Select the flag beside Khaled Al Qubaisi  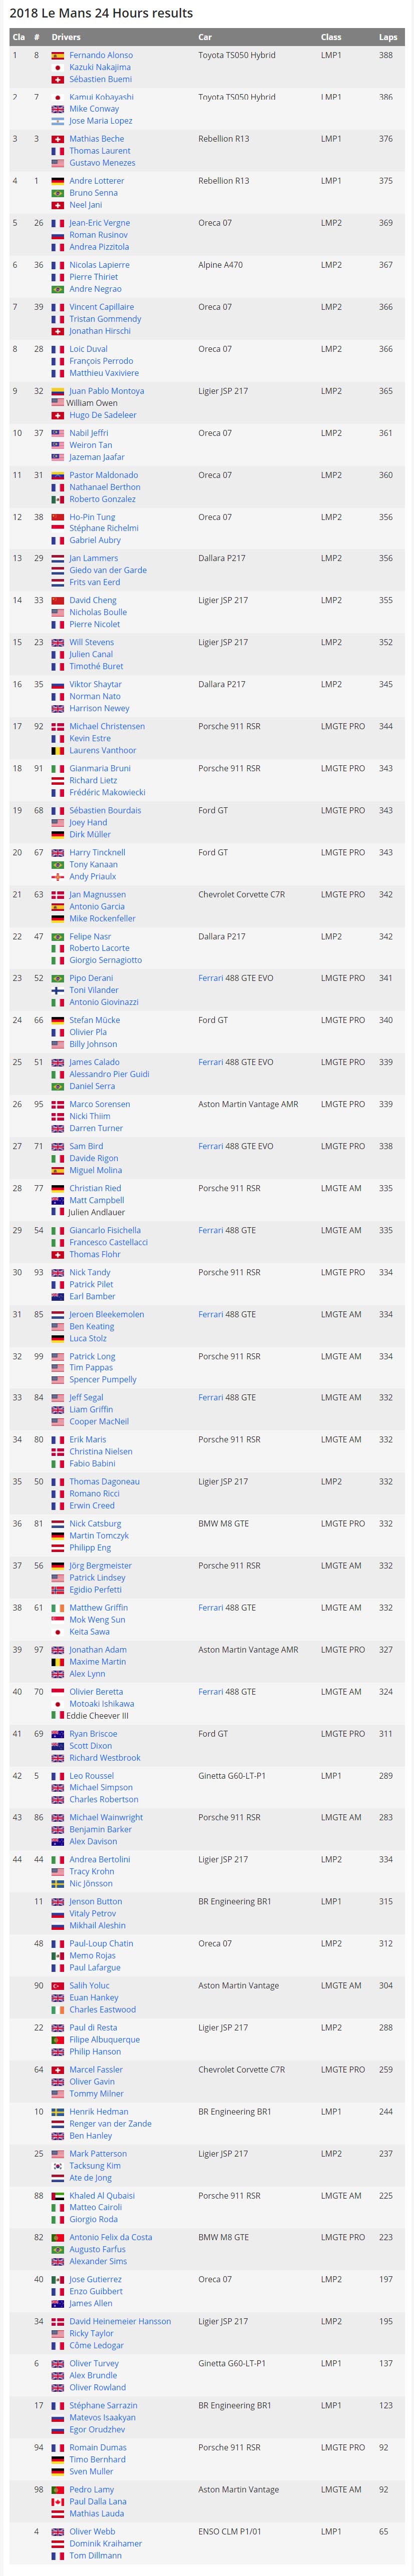[58, 2195]
